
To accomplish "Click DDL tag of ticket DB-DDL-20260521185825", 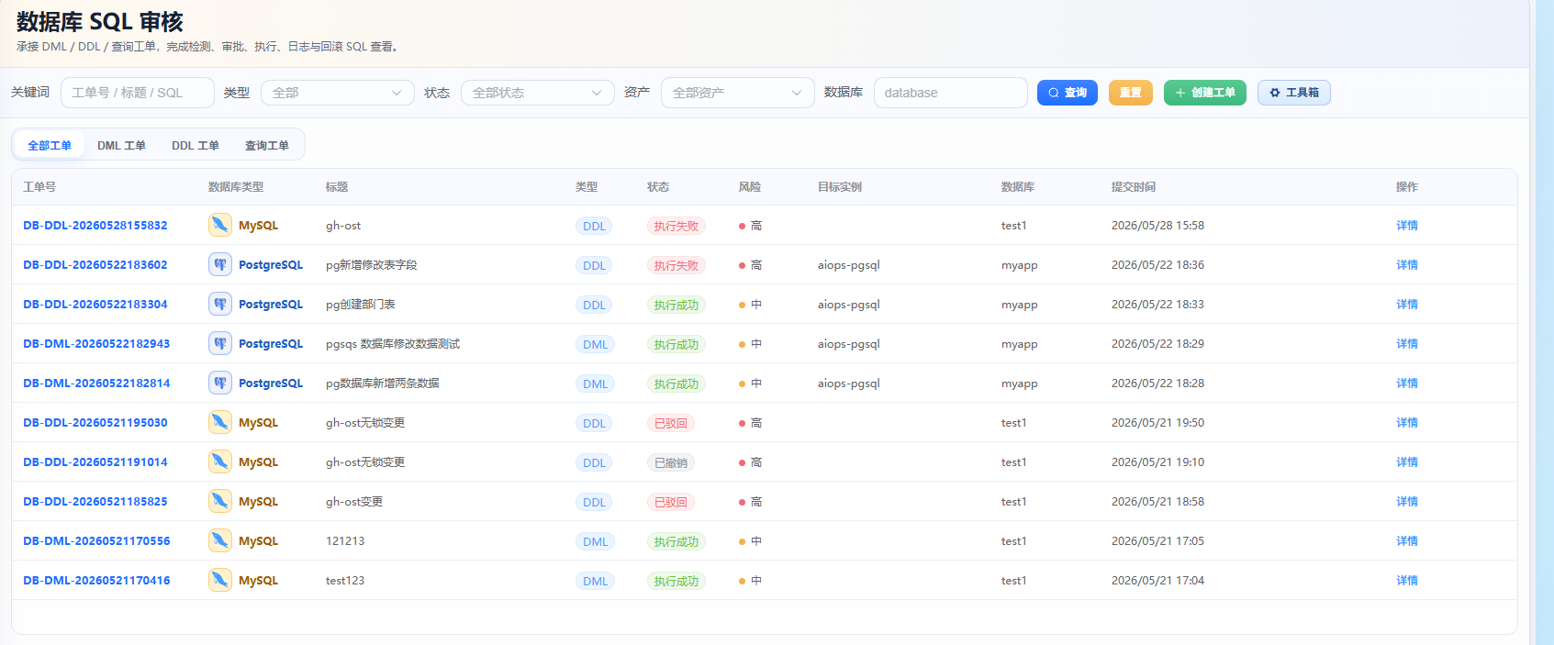I will [x=594, y=502].
